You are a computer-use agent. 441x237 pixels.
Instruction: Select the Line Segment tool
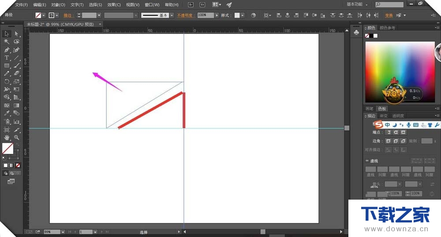pos(16,58)
